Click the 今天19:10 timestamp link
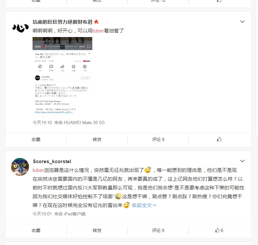 42,122
